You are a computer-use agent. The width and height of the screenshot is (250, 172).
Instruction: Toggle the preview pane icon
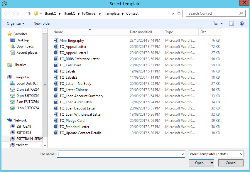point(232,23)
